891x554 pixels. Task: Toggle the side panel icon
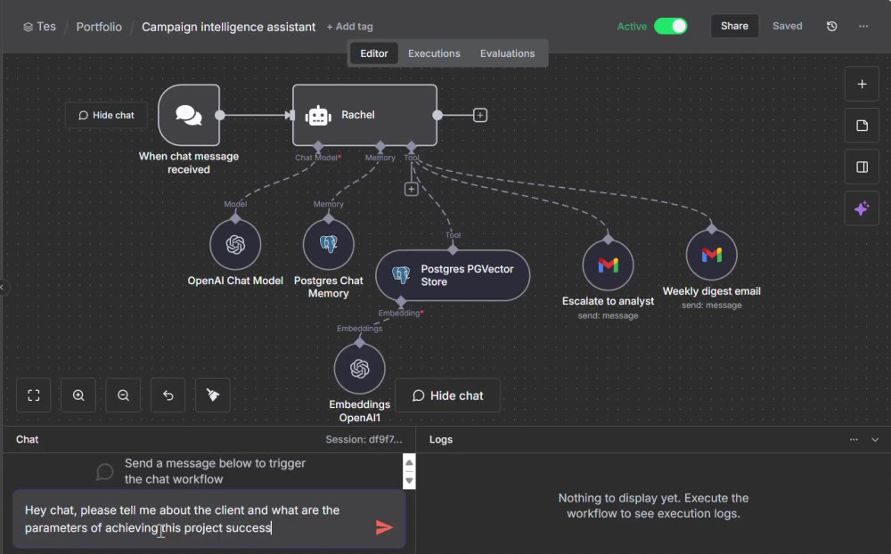pos(862,167)
